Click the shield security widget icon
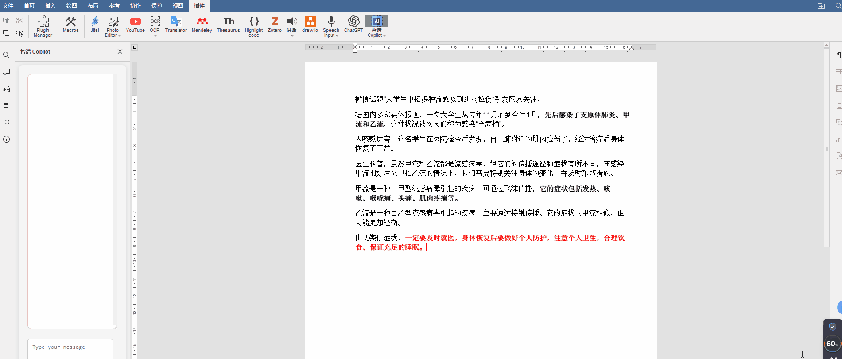Viewport: 842px width, 359px height. pyautogui.click(x=833, y=327)
